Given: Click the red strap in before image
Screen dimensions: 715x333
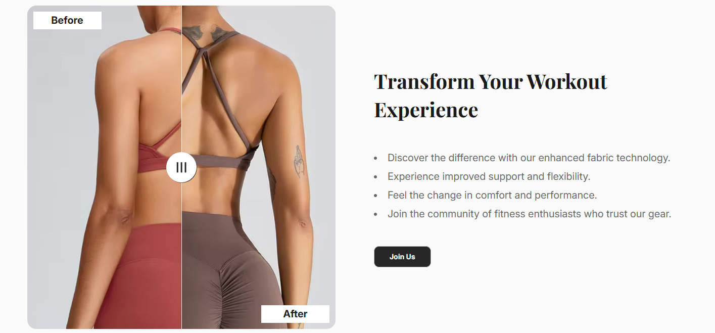Looking at the screenshot, I should (166, 137).
